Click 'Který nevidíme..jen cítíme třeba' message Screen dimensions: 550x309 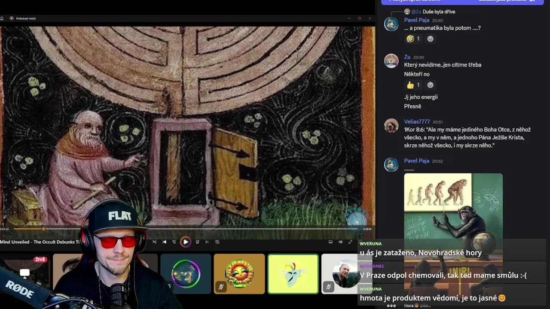[443, 65]
